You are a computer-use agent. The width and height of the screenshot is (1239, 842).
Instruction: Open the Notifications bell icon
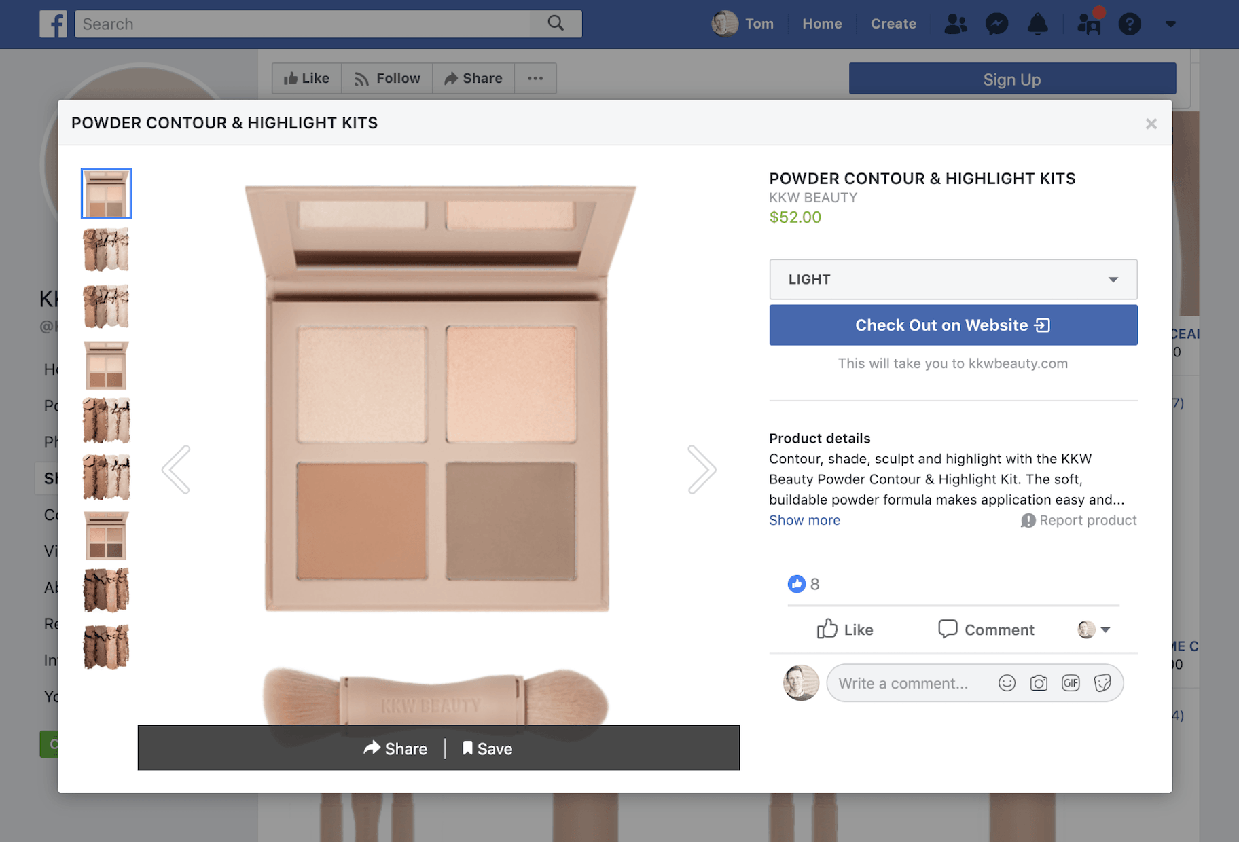point(1037,24)
